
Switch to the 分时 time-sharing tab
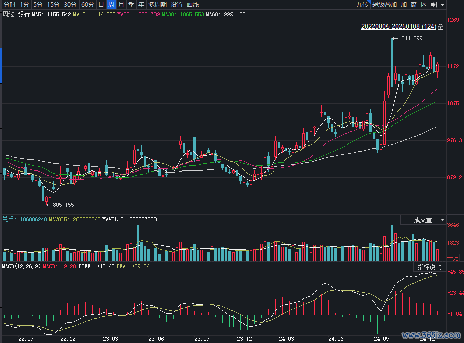tap(9, 5)
